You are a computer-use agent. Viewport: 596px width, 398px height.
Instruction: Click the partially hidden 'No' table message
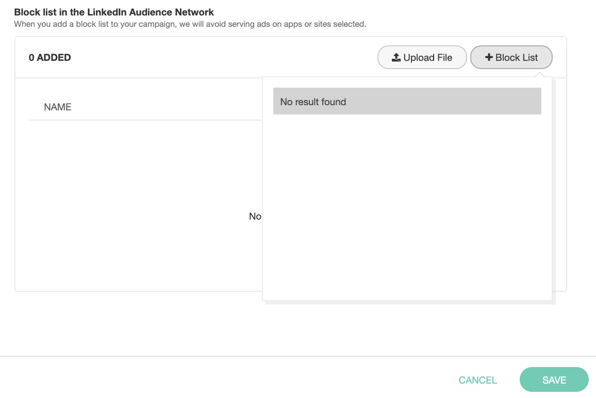(255, 216)
